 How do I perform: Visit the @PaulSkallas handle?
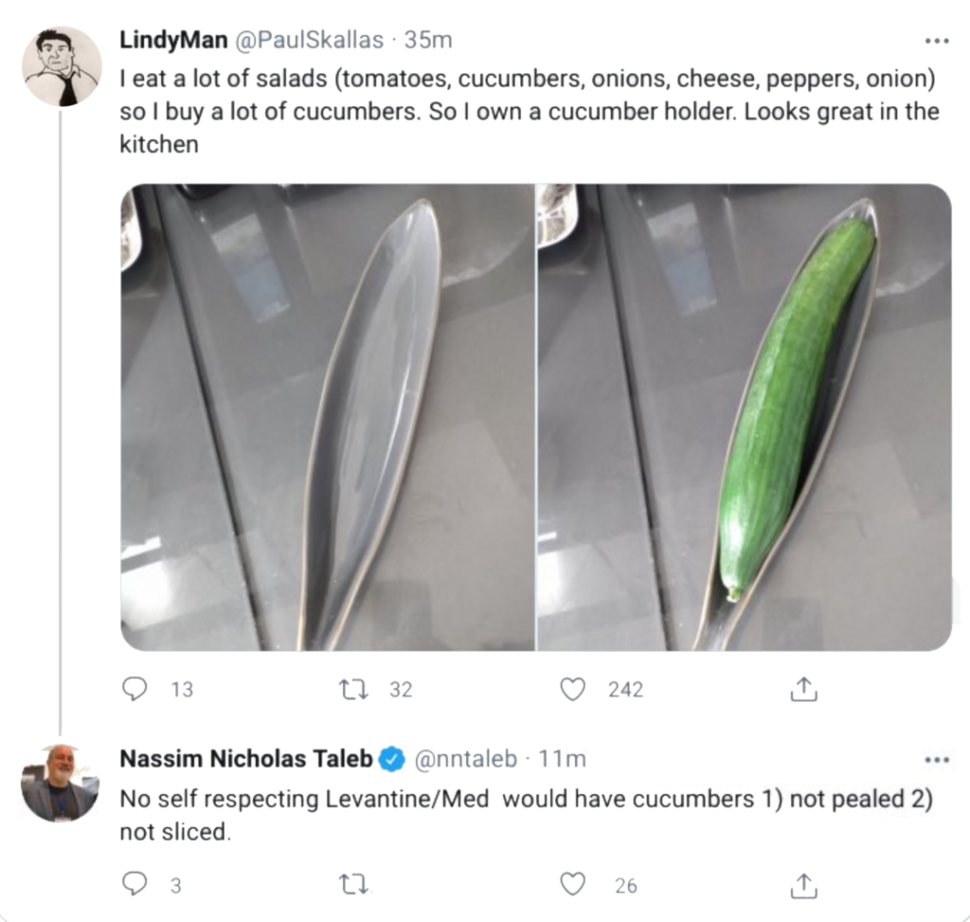[x=308, y=40]
